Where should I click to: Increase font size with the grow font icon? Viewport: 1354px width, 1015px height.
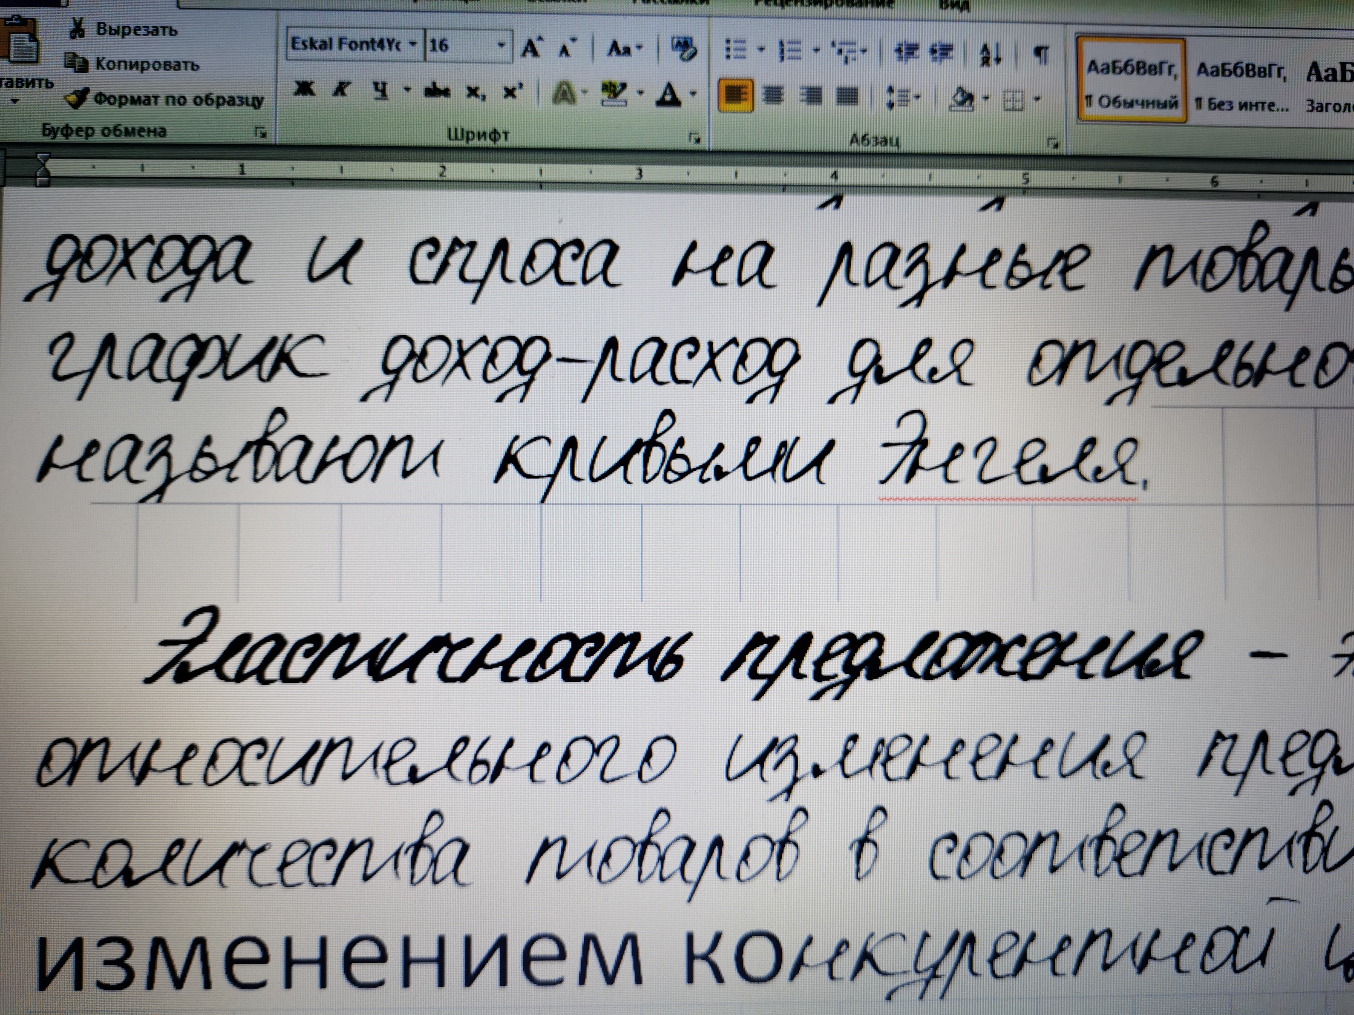tap(533, 47)
